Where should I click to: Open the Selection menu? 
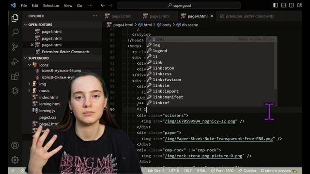[51, 5]
